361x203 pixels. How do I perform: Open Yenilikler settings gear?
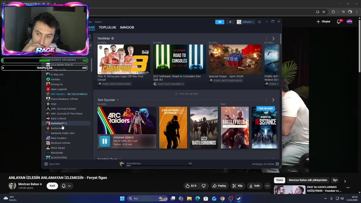pos(113,38)
